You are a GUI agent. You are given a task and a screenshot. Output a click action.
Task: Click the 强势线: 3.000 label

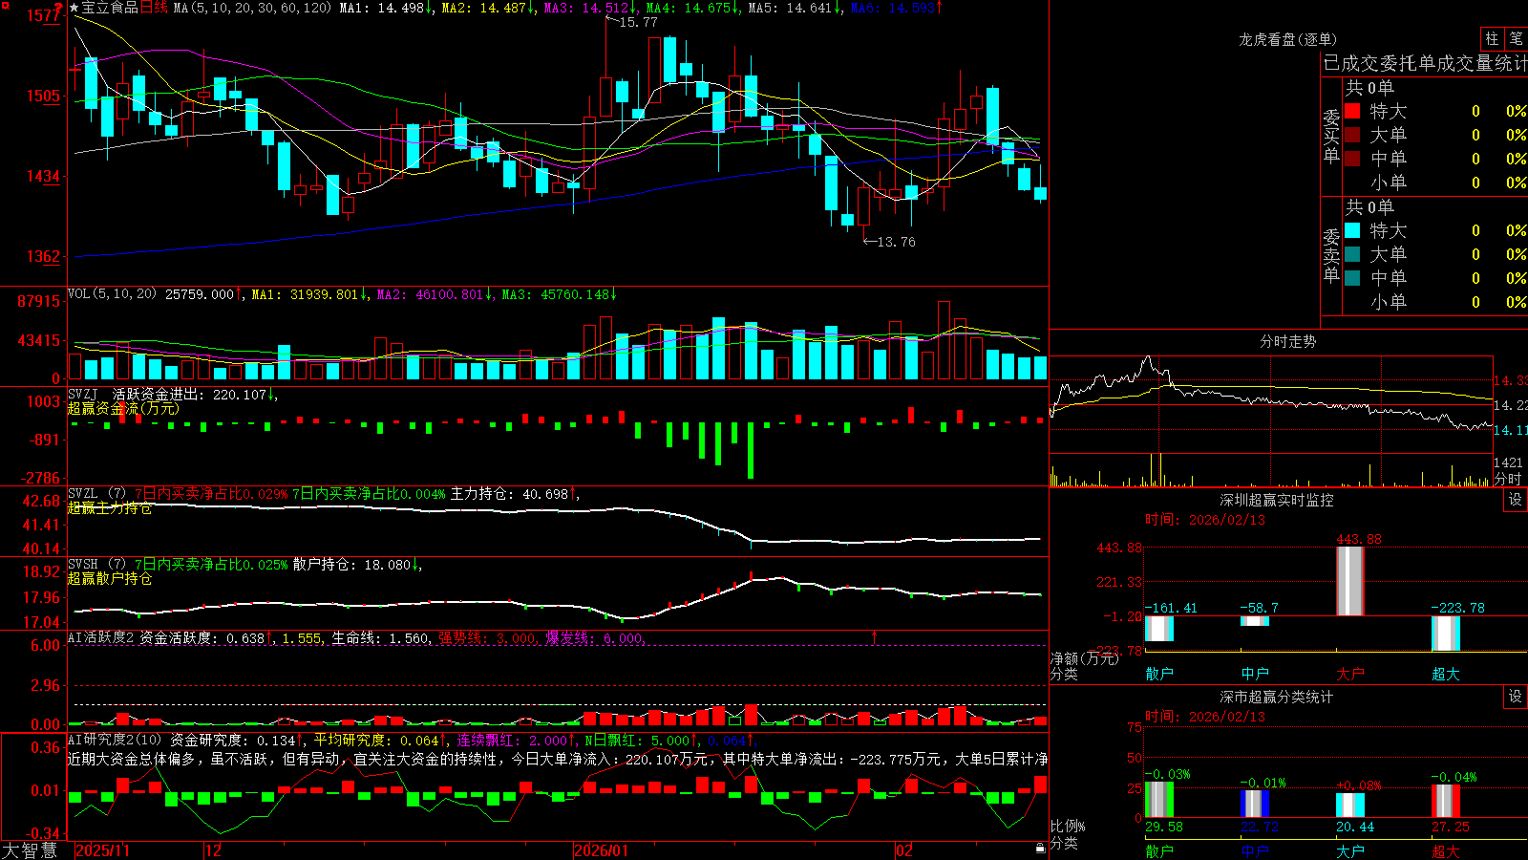click(488, 637)
